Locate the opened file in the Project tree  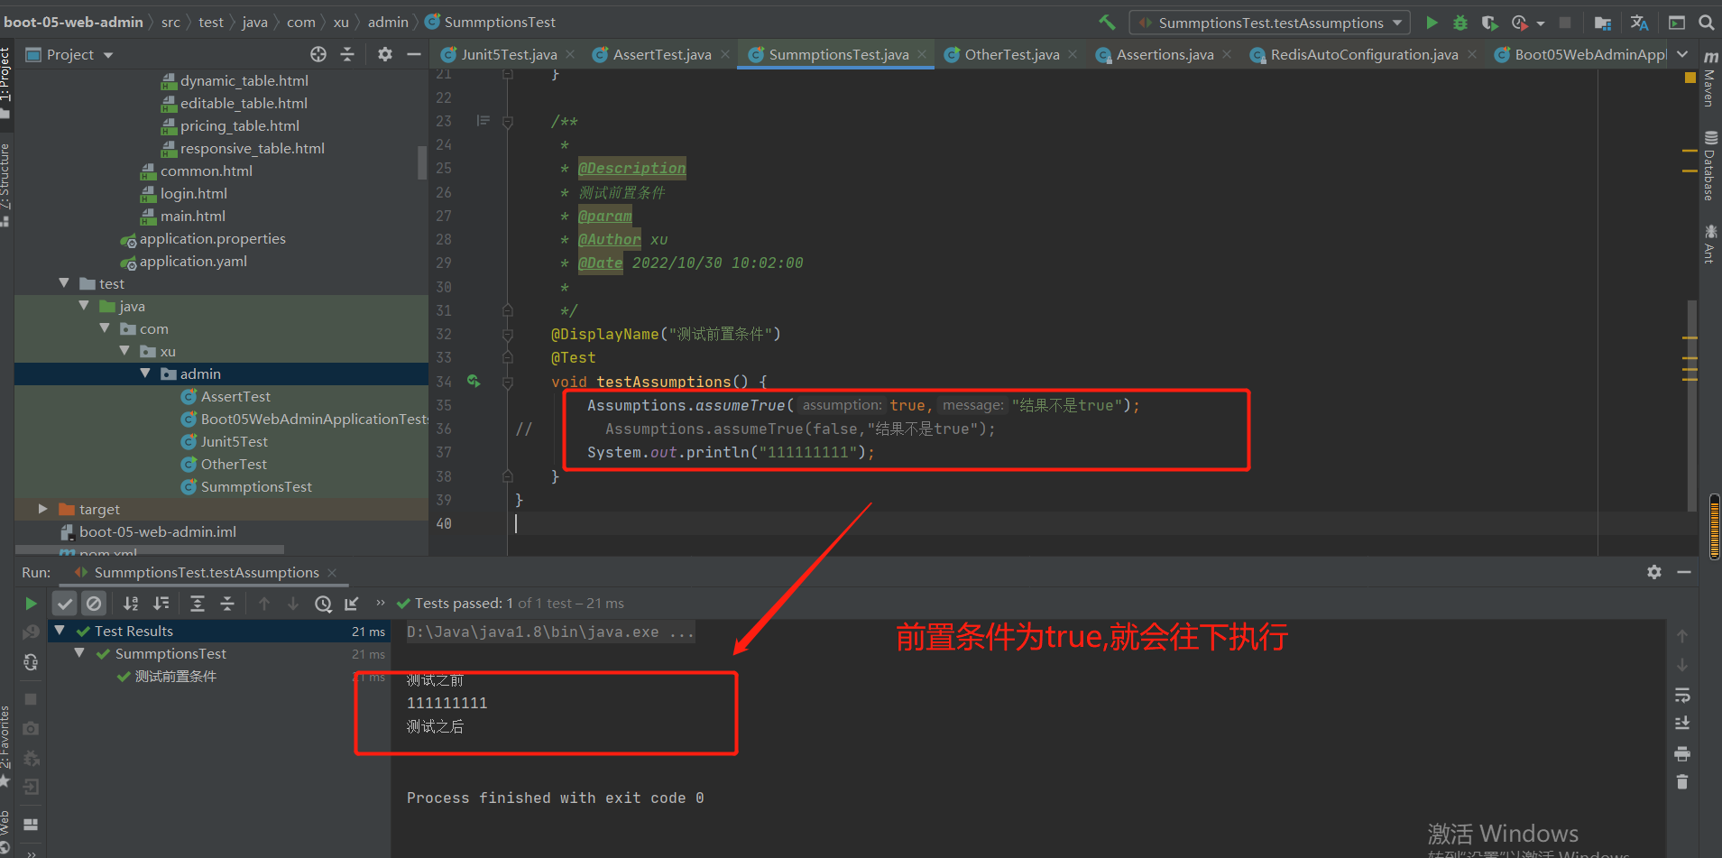point(318,54)
